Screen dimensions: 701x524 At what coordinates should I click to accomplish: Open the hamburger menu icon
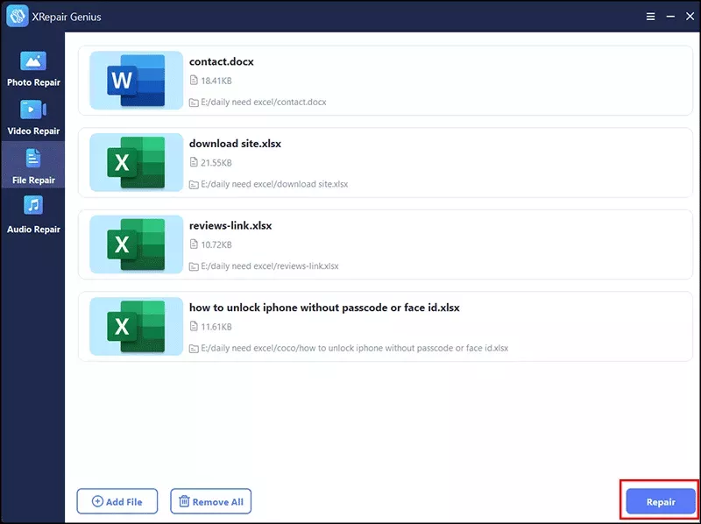pyautogui.click(x=650, y=17)
